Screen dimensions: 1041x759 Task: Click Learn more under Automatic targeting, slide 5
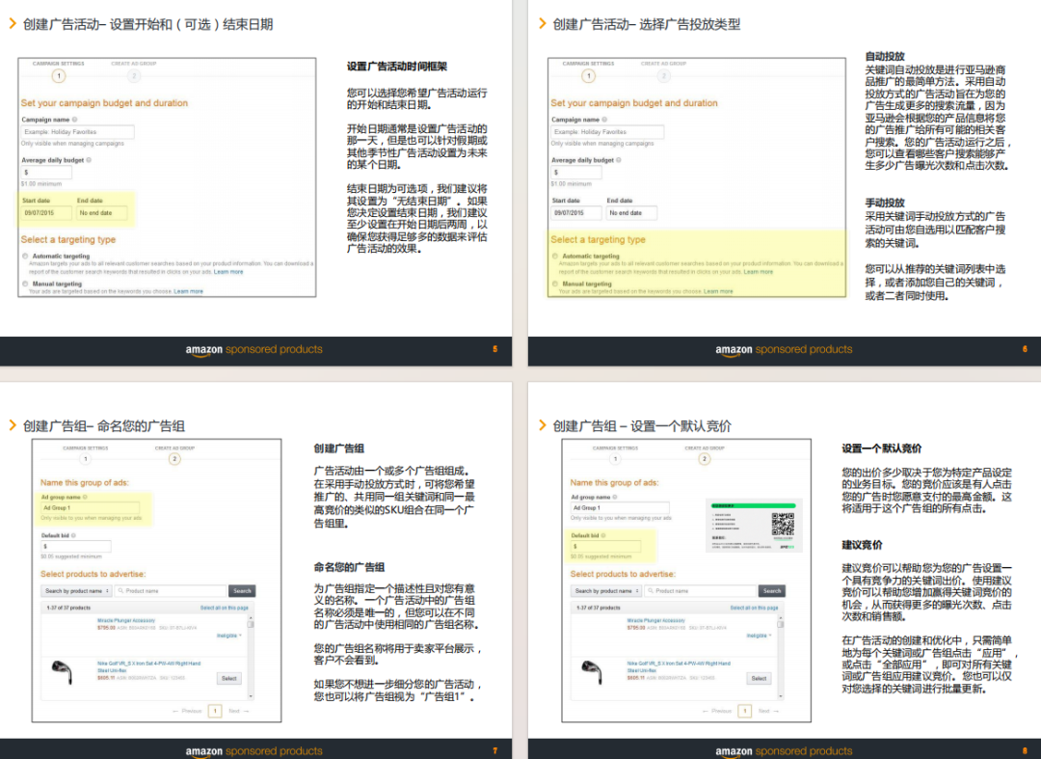coord(228,272)
